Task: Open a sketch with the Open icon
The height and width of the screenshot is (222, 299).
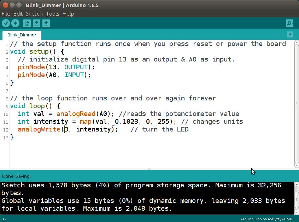Action: (x=36, y=23)
